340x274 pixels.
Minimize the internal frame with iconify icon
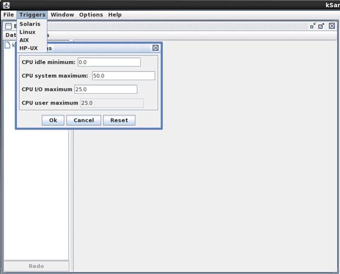click(313, 26)
